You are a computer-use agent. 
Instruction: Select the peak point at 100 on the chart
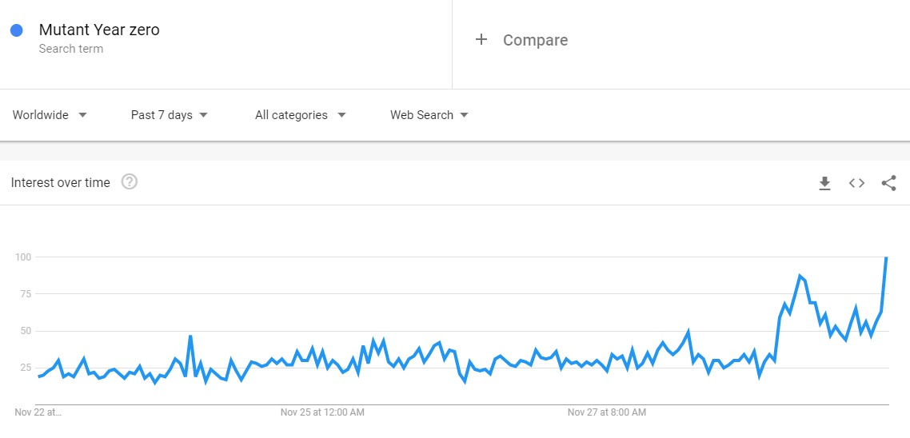tap(886, 257)
